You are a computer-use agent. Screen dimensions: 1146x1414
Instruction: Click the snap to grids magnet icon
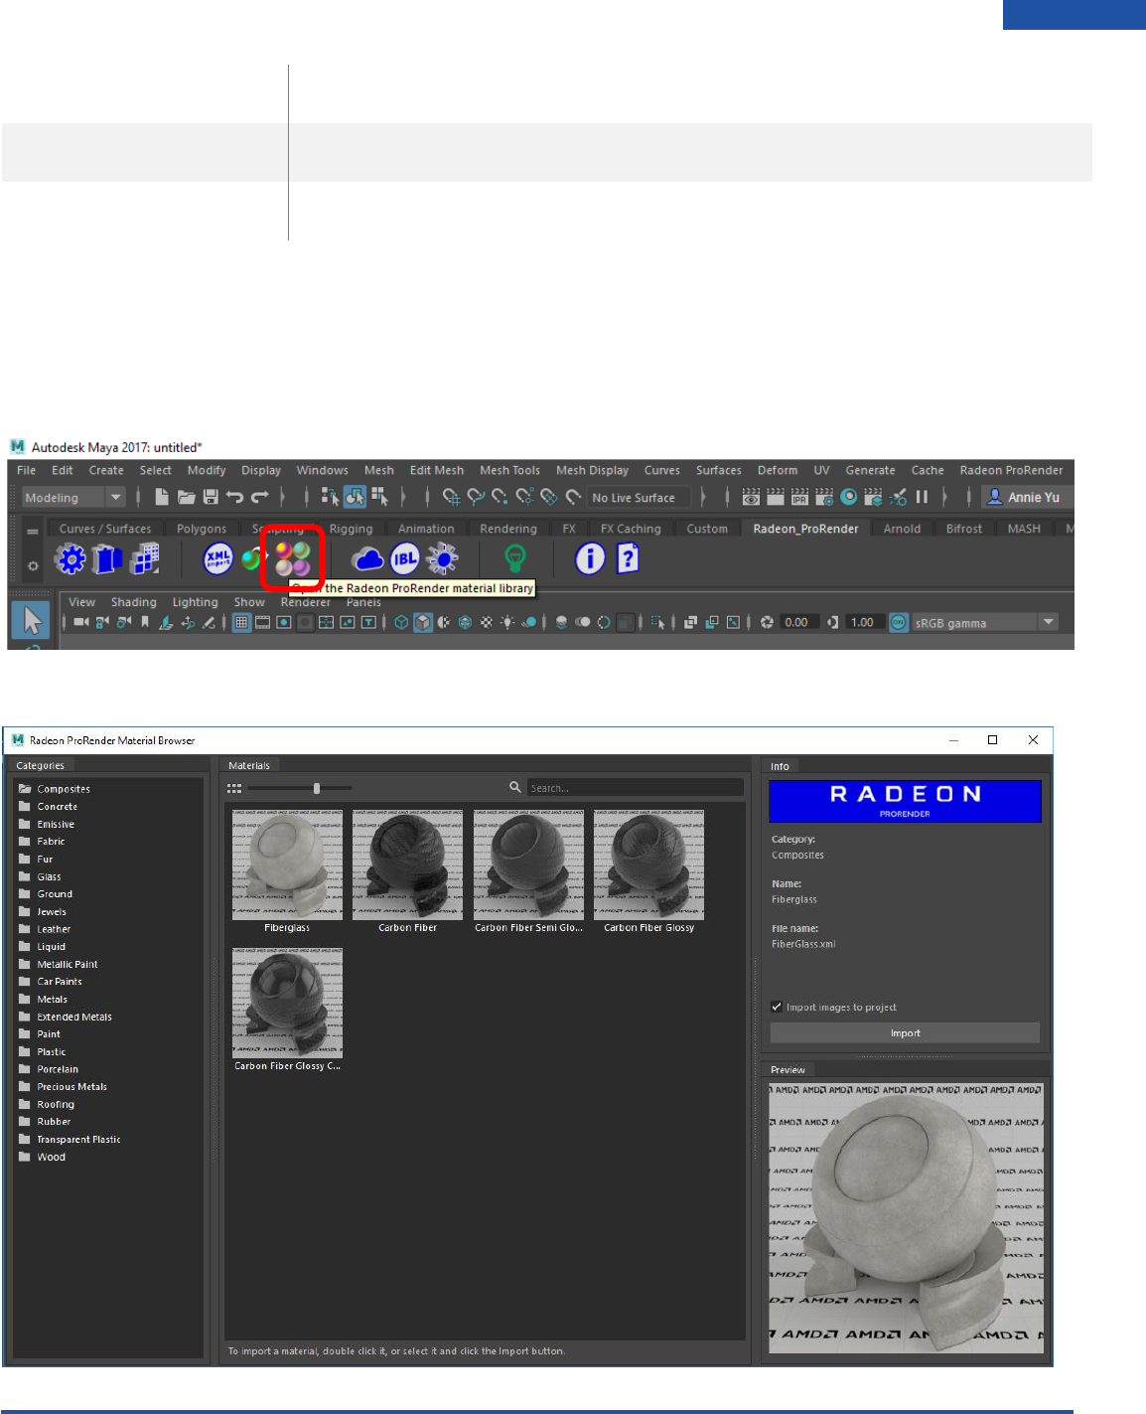[451, 497]
